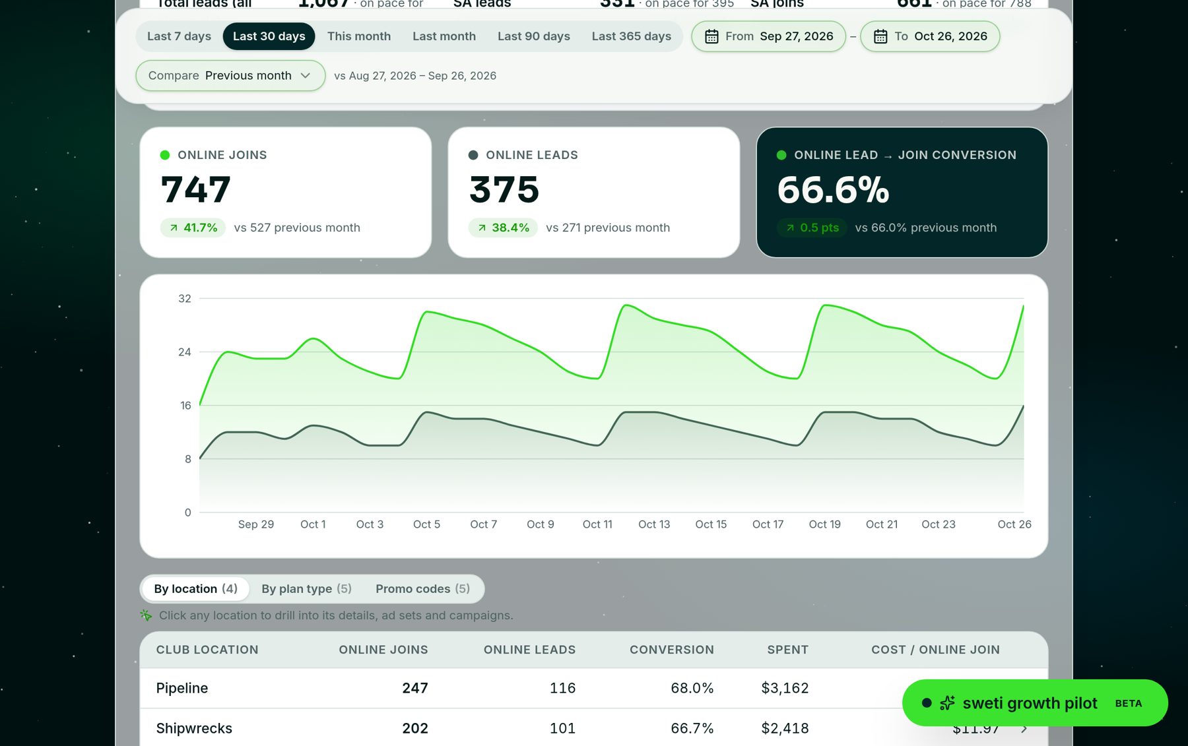
Task: Open the Compare Previous month dropdown
Action: click(230, 75)
